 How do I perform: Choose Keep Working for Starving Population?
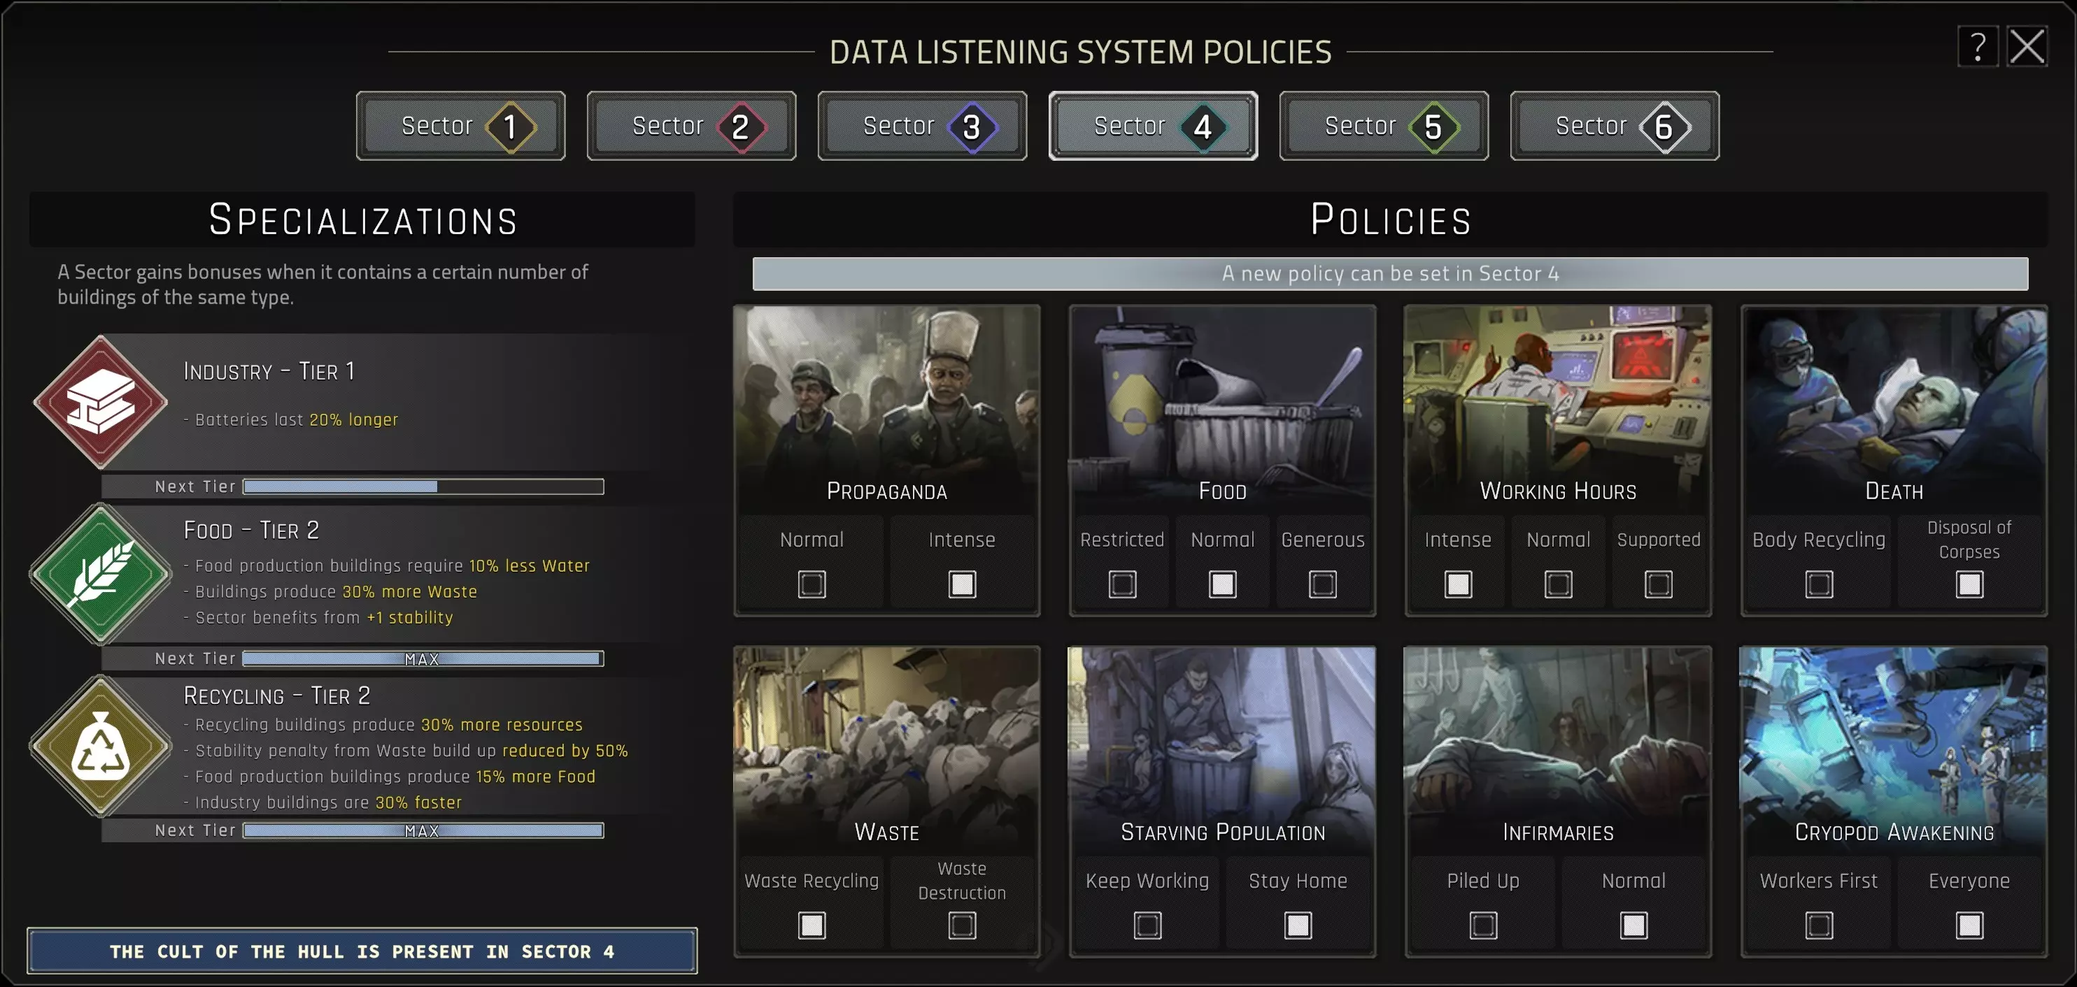point(1147,925)
